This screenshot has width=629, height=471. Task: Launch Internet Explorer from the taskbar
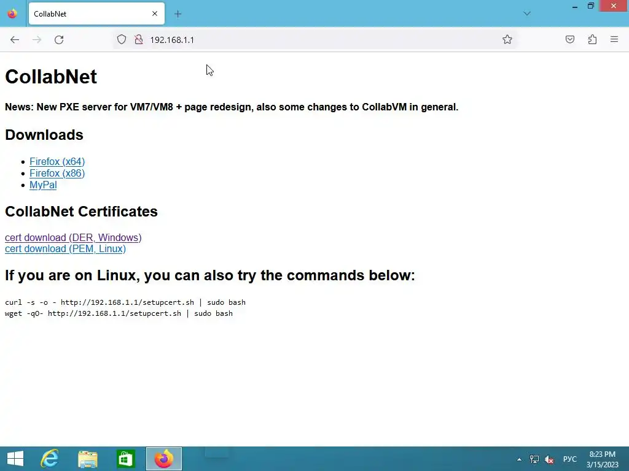(50, 459)
